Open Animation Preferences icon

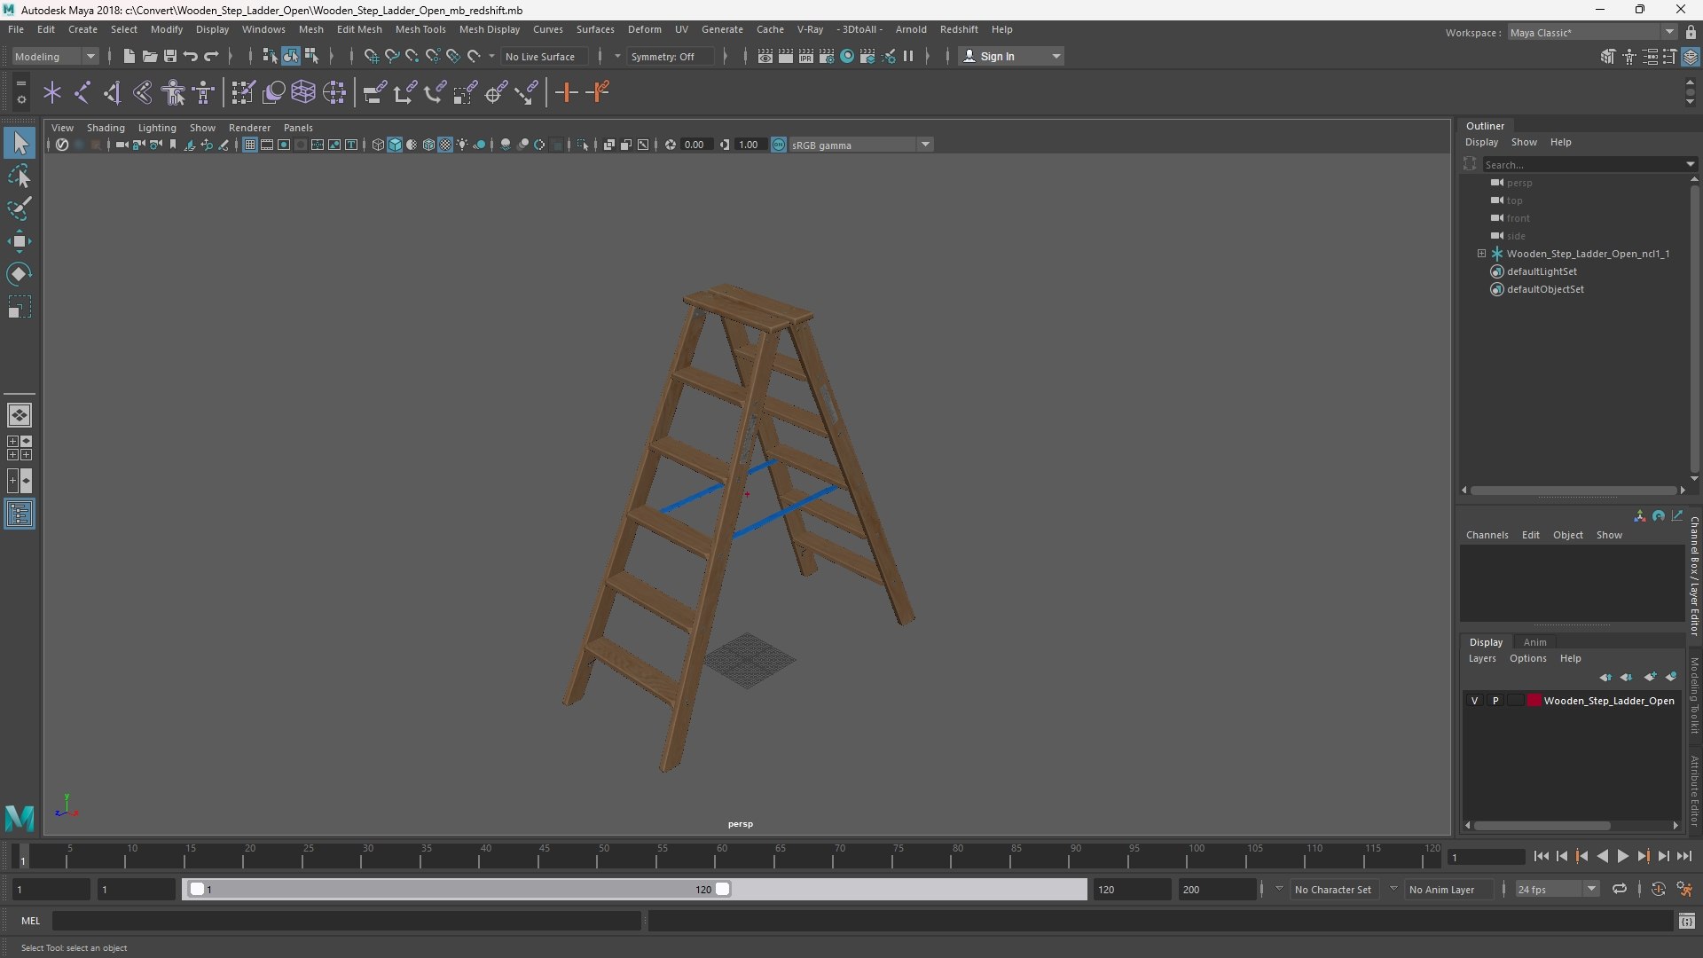tap(1684, 889)
